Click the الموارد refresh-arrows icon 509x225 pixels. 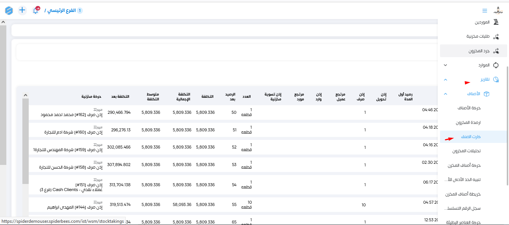pos(496,65)
